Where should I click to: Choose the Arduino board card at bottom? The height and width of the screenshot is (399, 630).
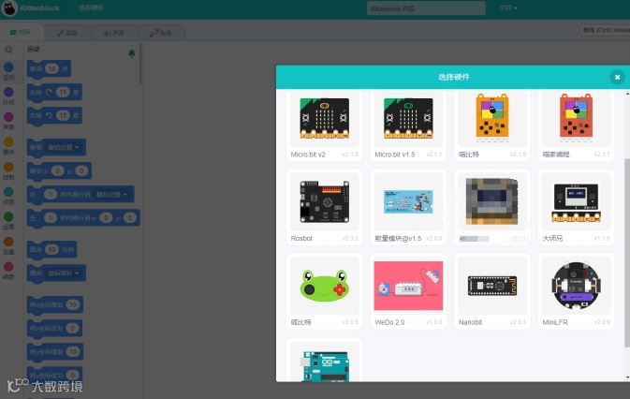tap(324, 360)
